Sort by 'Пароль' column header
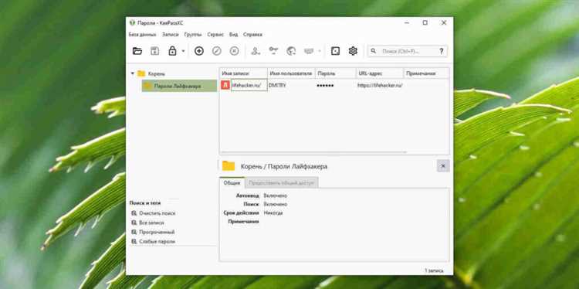Screen dimensions: 579x289 336,73
